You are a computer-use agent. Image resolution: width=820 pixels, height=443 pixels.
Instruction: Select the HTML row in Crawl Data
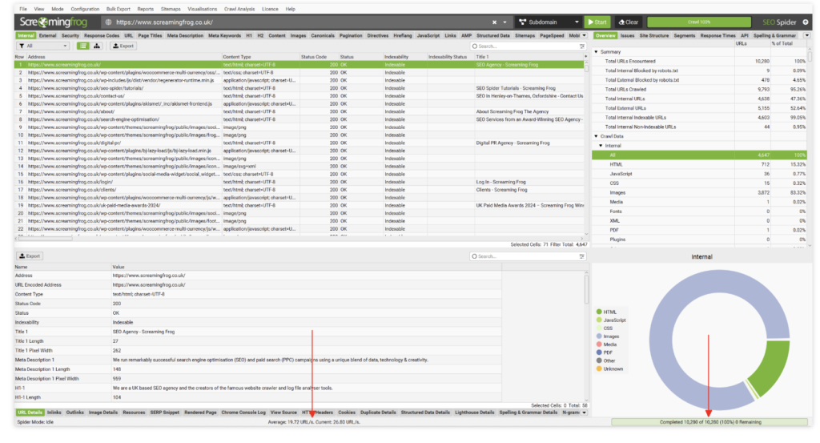(x=700, y=164)
